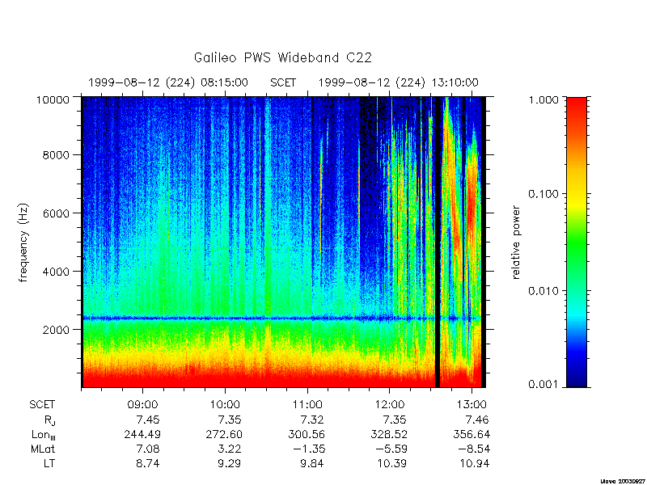Click the RJ value 7.35 under 12:00
The height and width of the screenshot is (485, 647).
395,420
